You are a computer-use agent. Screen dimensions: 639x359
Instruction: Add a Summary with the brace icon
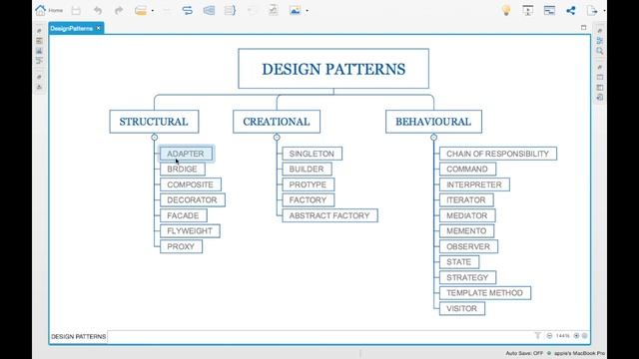point(231,11)
